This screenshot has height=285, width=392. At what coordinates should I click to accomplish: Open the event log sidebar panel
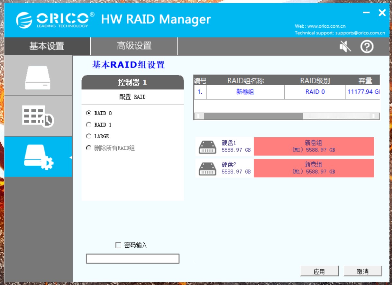point(38,116)
